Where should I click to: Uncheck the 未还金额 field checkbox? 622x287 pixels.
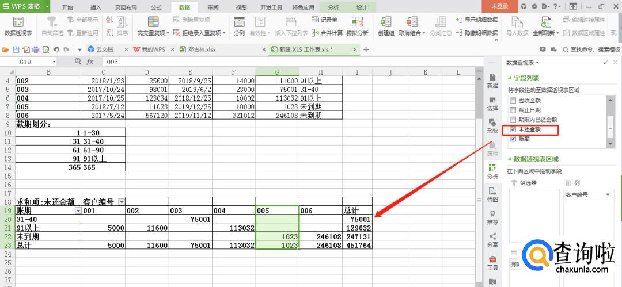tap(513, 129)
